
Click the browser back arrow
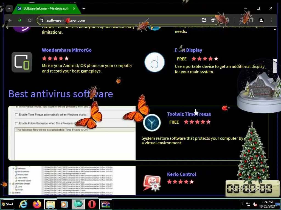coord(10,20)
